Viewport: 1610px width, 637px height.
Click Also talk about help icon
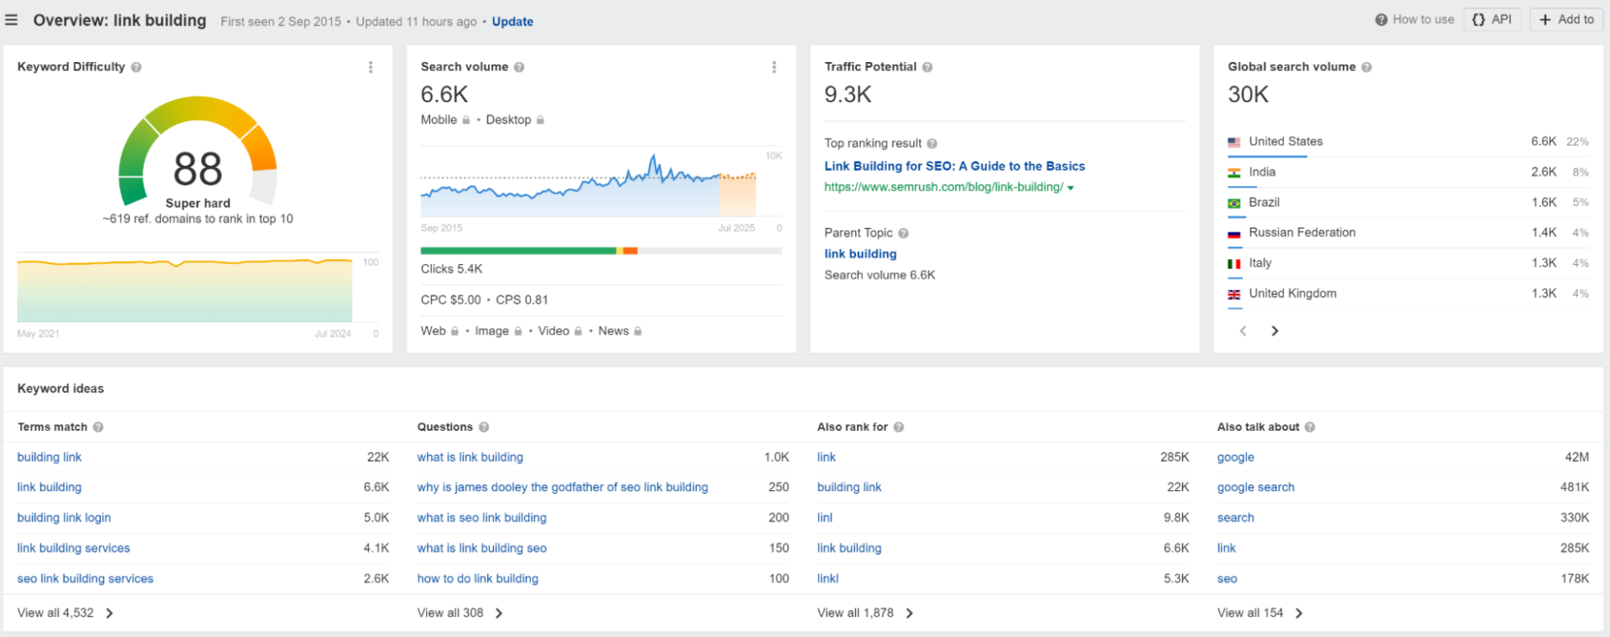coord(1310,427)
